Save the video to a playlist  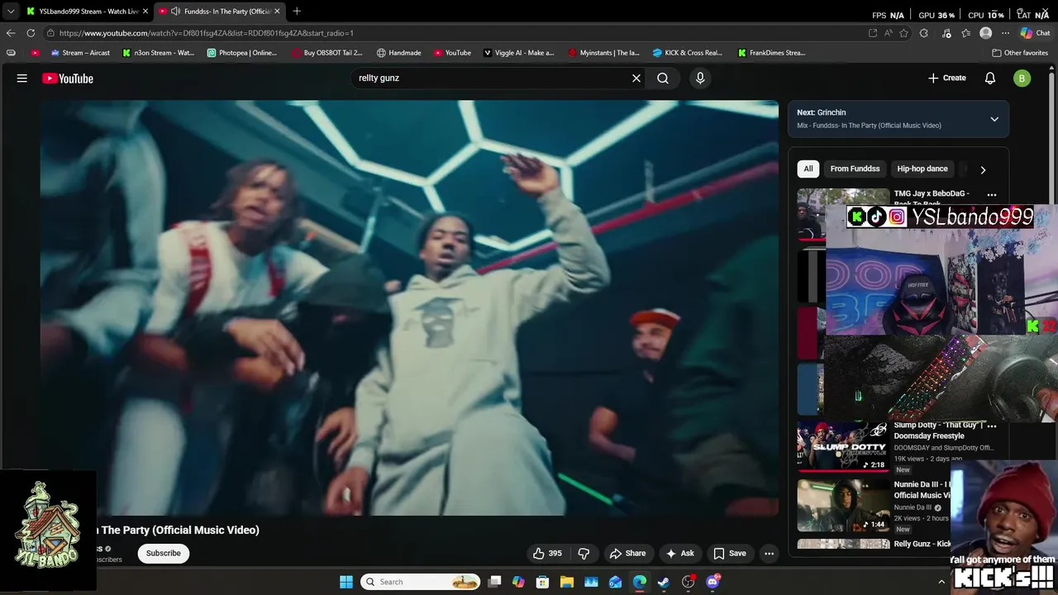point(730,554)
